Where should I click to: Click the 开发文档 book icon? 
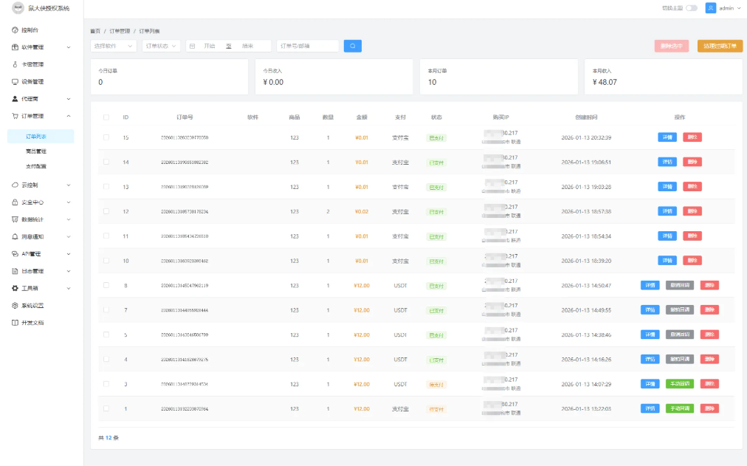(15, 323)
